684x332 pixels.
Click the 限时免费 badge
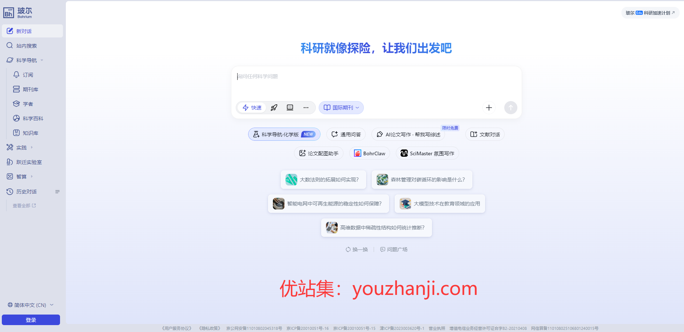click(x=450, y=128)
